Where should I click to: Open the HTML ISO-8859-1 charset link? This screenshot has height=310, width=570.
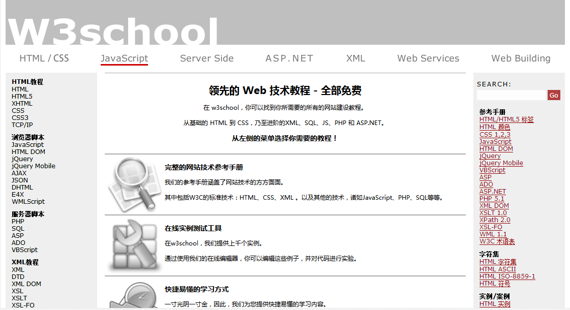(507, 276)
